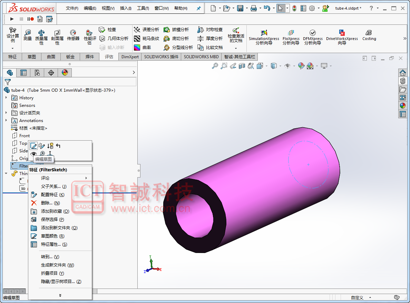Click the Save floppy disk icon

[240, 8]
